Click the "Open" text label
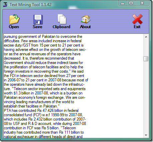Viewport: 153px width, 142px height. point(14,27)
